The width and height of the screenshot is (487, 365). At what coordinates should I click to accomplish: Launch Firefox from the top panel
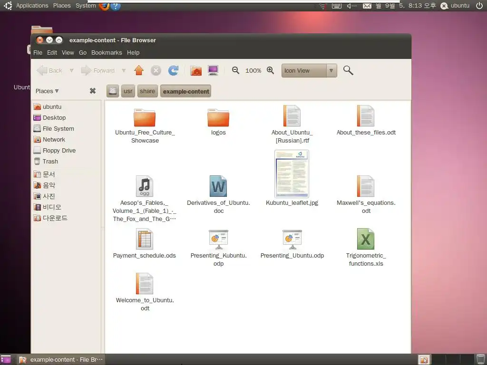click(x=104, y=6)
